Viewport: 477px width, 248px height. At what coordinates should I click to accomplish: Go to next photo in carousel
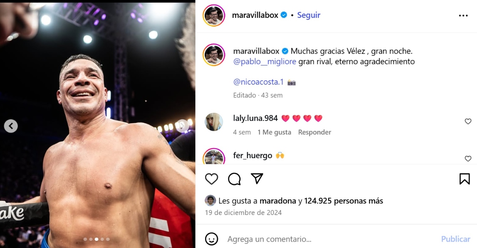[x=182, y=126]
